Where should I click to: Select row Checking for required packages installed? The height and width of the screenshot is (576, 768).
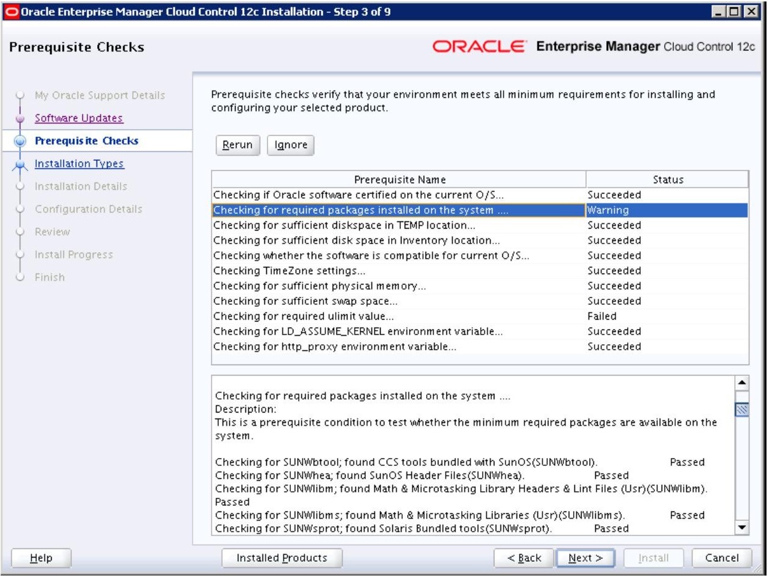tap(480, 210)
